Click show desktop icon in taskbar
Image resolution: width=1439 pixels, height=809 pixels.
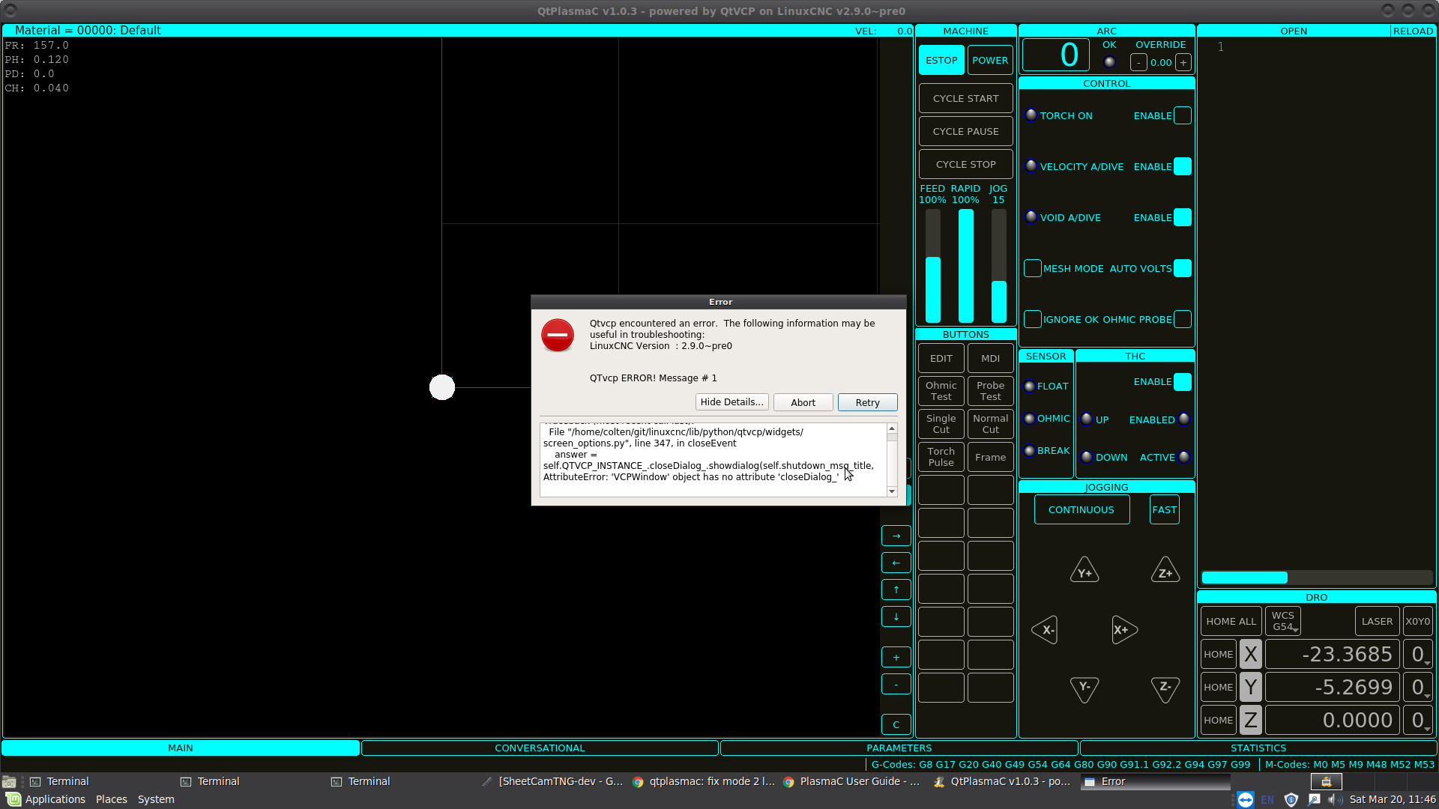click(x=9, y=781)
